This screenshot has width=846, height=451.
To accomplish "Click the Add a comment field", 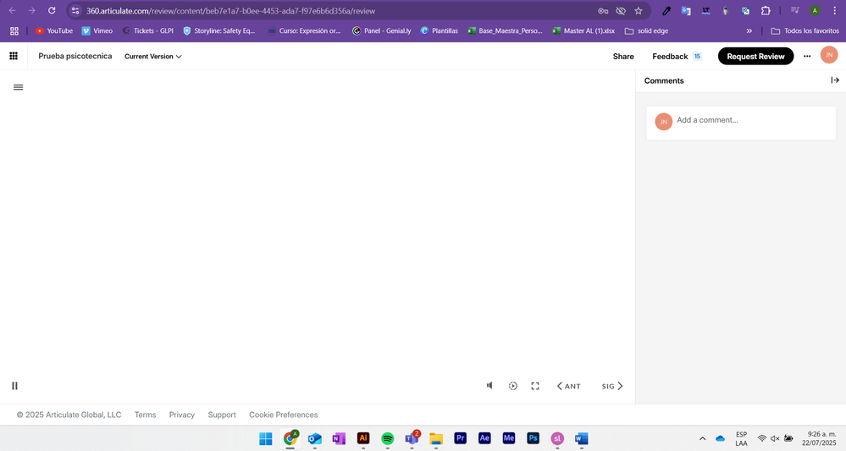I will pyautogui.click(x=741, y=123).
